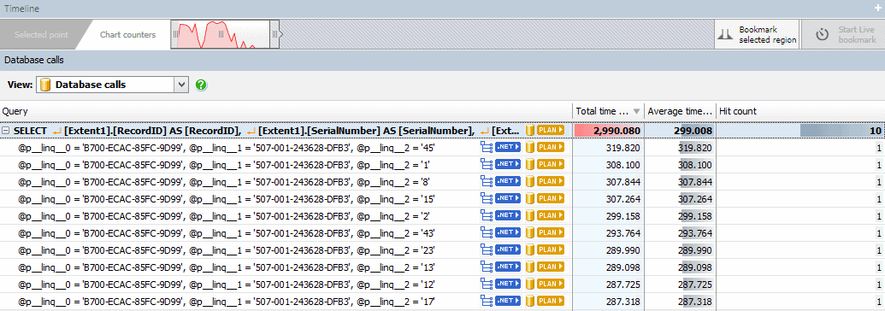Open call tree icon in row with 299.158
The height and width of the screenshot is (311, 885).
pyautogui.click(x=486, y=215)
